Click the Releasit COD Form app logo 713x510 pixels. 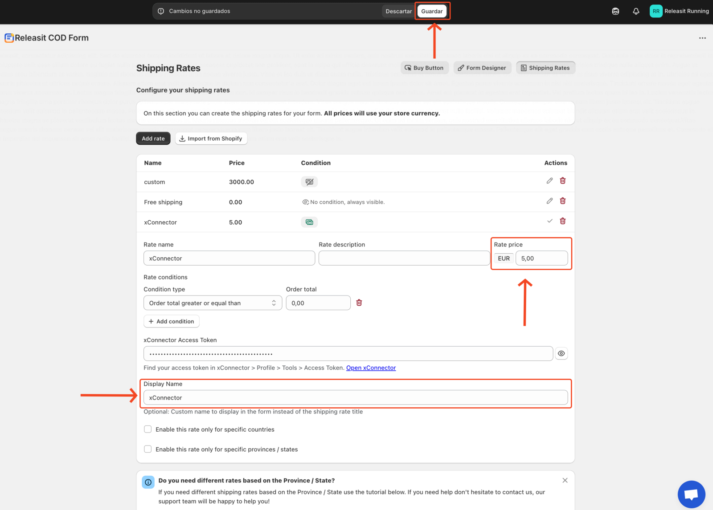[x=9, y=38]
